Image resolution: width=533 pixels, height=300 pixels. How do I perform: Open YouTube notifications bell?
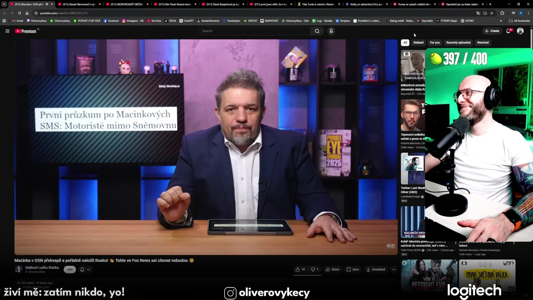tap(509, 31)
